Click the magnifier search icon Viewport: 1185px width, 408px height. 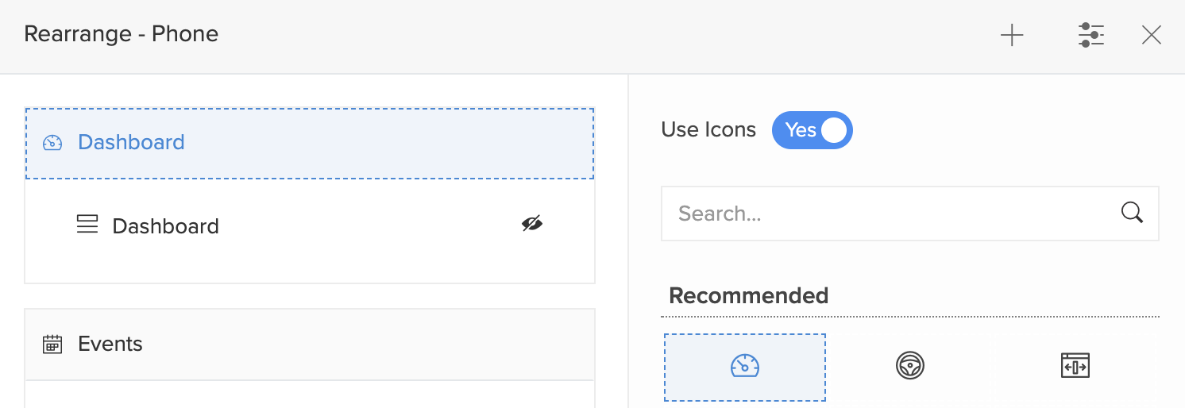1132,212
